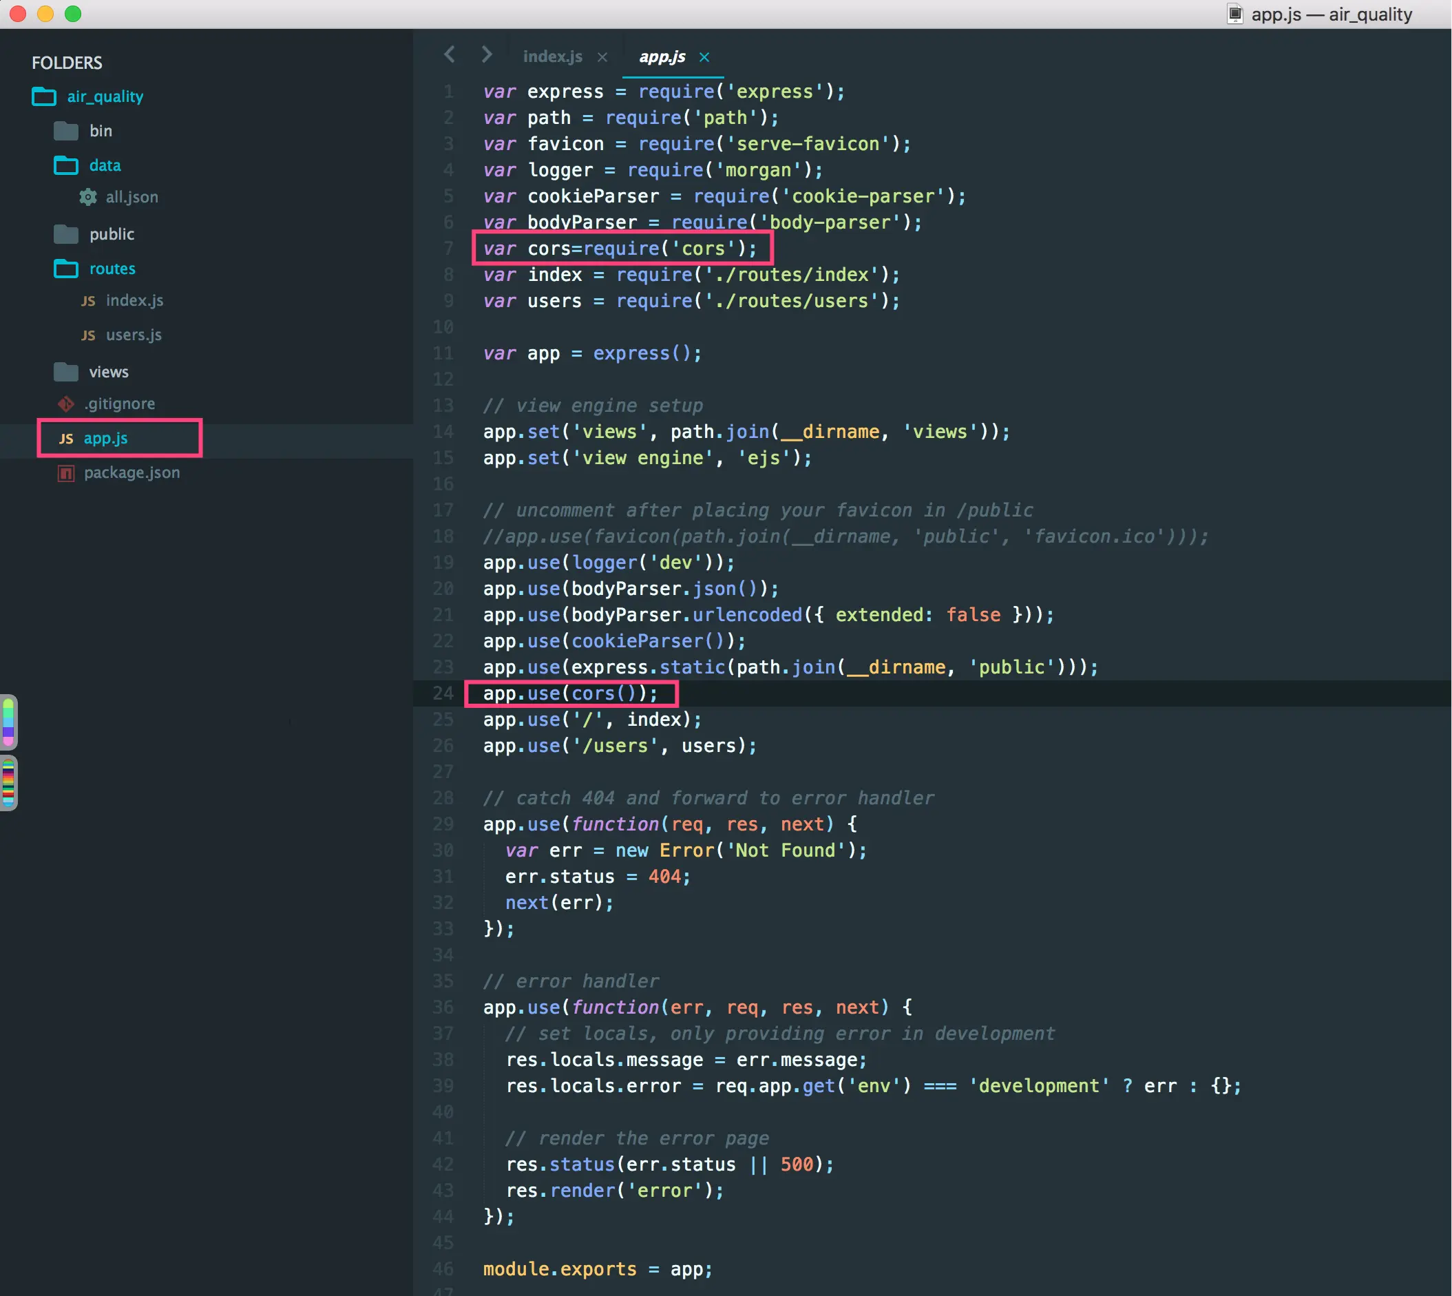Select app.js in the folder sidebar
This screenshot has width=1452, height=1296.
[105, 438]
